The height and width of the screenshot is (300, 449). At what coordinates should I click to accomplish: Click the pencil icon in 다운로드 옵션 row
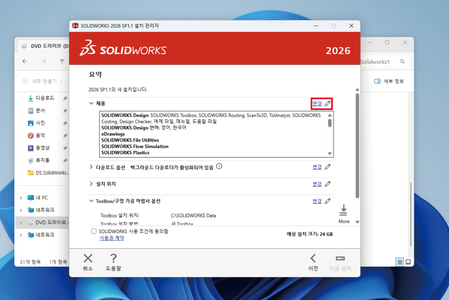coord(328,167)
